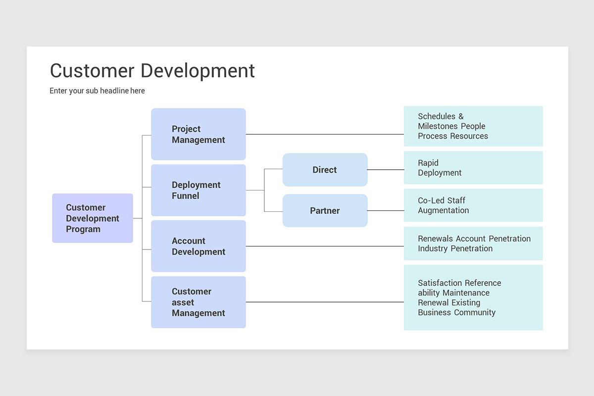Select the Renewals Account Penetration box
The height and width of the screenshot is (396, 594).
pos(473,243)
